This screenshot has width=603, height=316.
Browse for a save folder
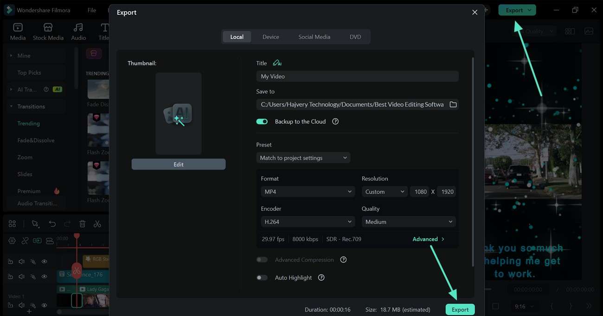(x=453, y=104)
